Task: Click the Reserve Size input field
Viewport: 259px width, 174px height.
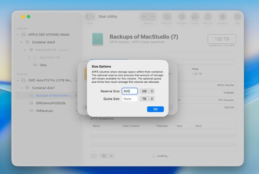Action: (x=129, y=91)
